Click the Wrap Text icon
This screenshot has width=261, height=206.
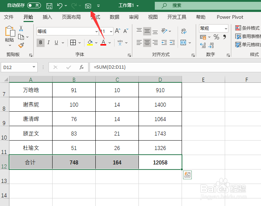tap(184, 31)
